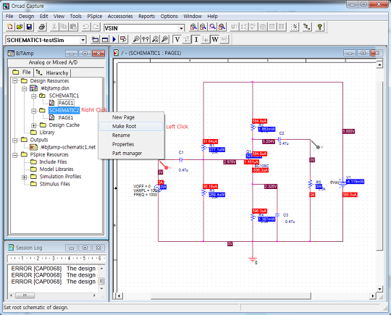Select PAGE1 under SCHEMATIC1

coord(66,103)
